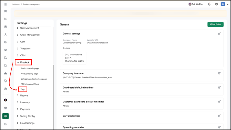The image size is (231, 130).
Task: Open the storefront icon in left sidebar
Action: (6, 108)
